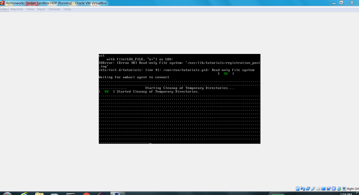
Task: Click the network adapters two-monitor status icon
Action: (x=308, y=189)
